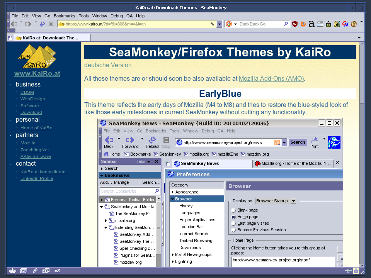The image size is (371, 278).
Task: Open the Bookmarks menu in the menu bar
Action: (65, 16)
